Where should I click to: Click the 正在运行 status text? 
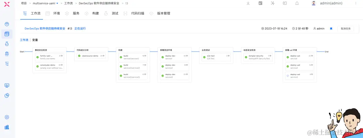[x=80, y=28]
